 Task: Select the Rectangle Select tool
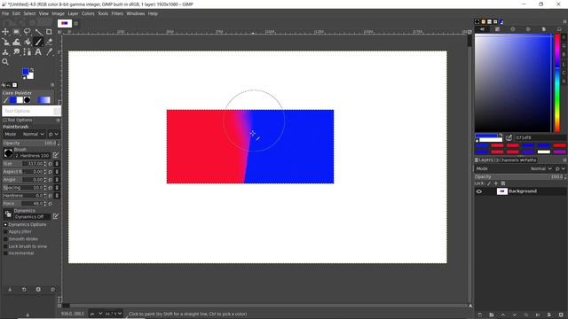pos(16,32)
